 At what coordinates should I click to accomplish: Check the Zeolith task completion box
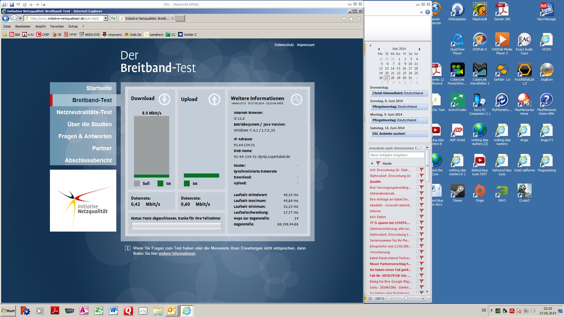click(x=417, y=181)
